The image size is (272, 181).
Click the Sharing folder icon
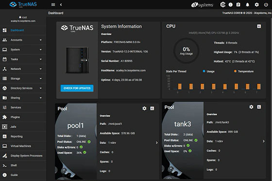[x=5, y=98]
